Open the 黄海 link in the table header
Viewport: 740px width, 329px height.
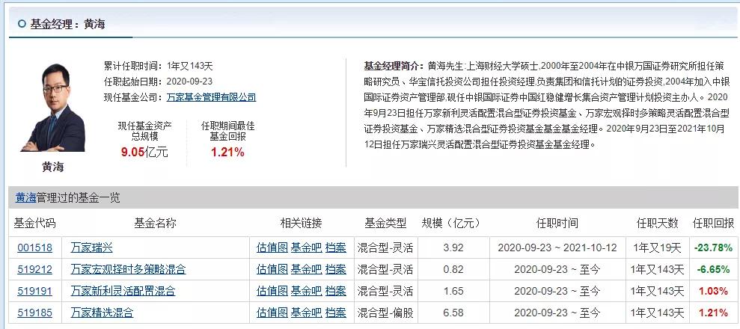26,197
